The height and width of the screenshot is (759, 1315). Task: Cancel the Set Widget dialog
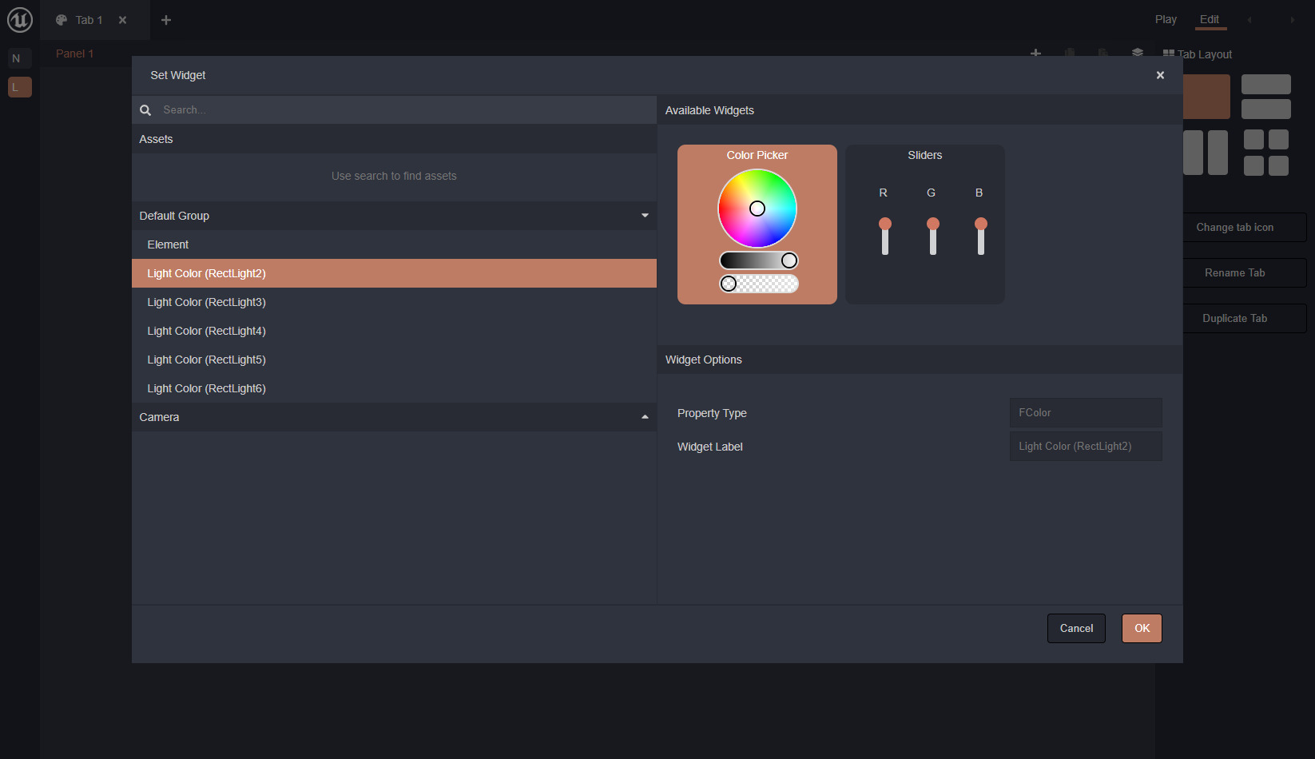point(1076,628)
